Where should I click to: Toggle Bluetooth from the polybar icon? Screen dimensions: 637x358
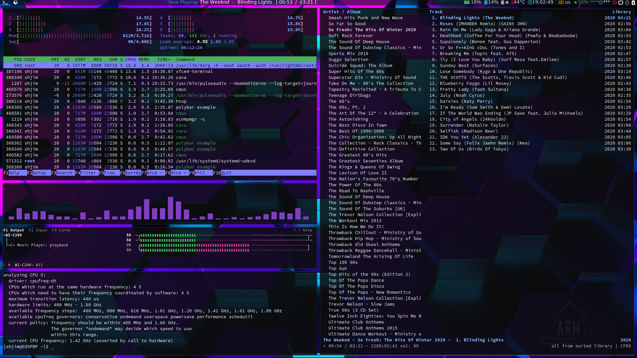627,2
